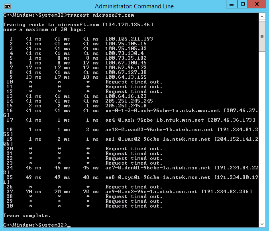Image resolution: width=269 pixels, height=231 pixels.
Task: Click hop 7 address '100.67.96.172'
Action: pyautogui.click(x=126, y=68)
